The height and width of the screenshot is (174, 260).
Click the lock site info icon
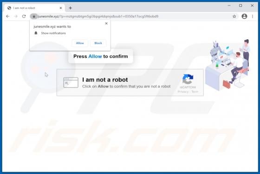pos(34,16)
